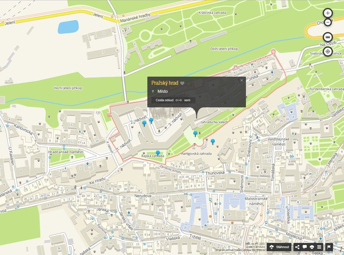
Task: Activate the ruler measurement tool
Action: tap(328, 37)
